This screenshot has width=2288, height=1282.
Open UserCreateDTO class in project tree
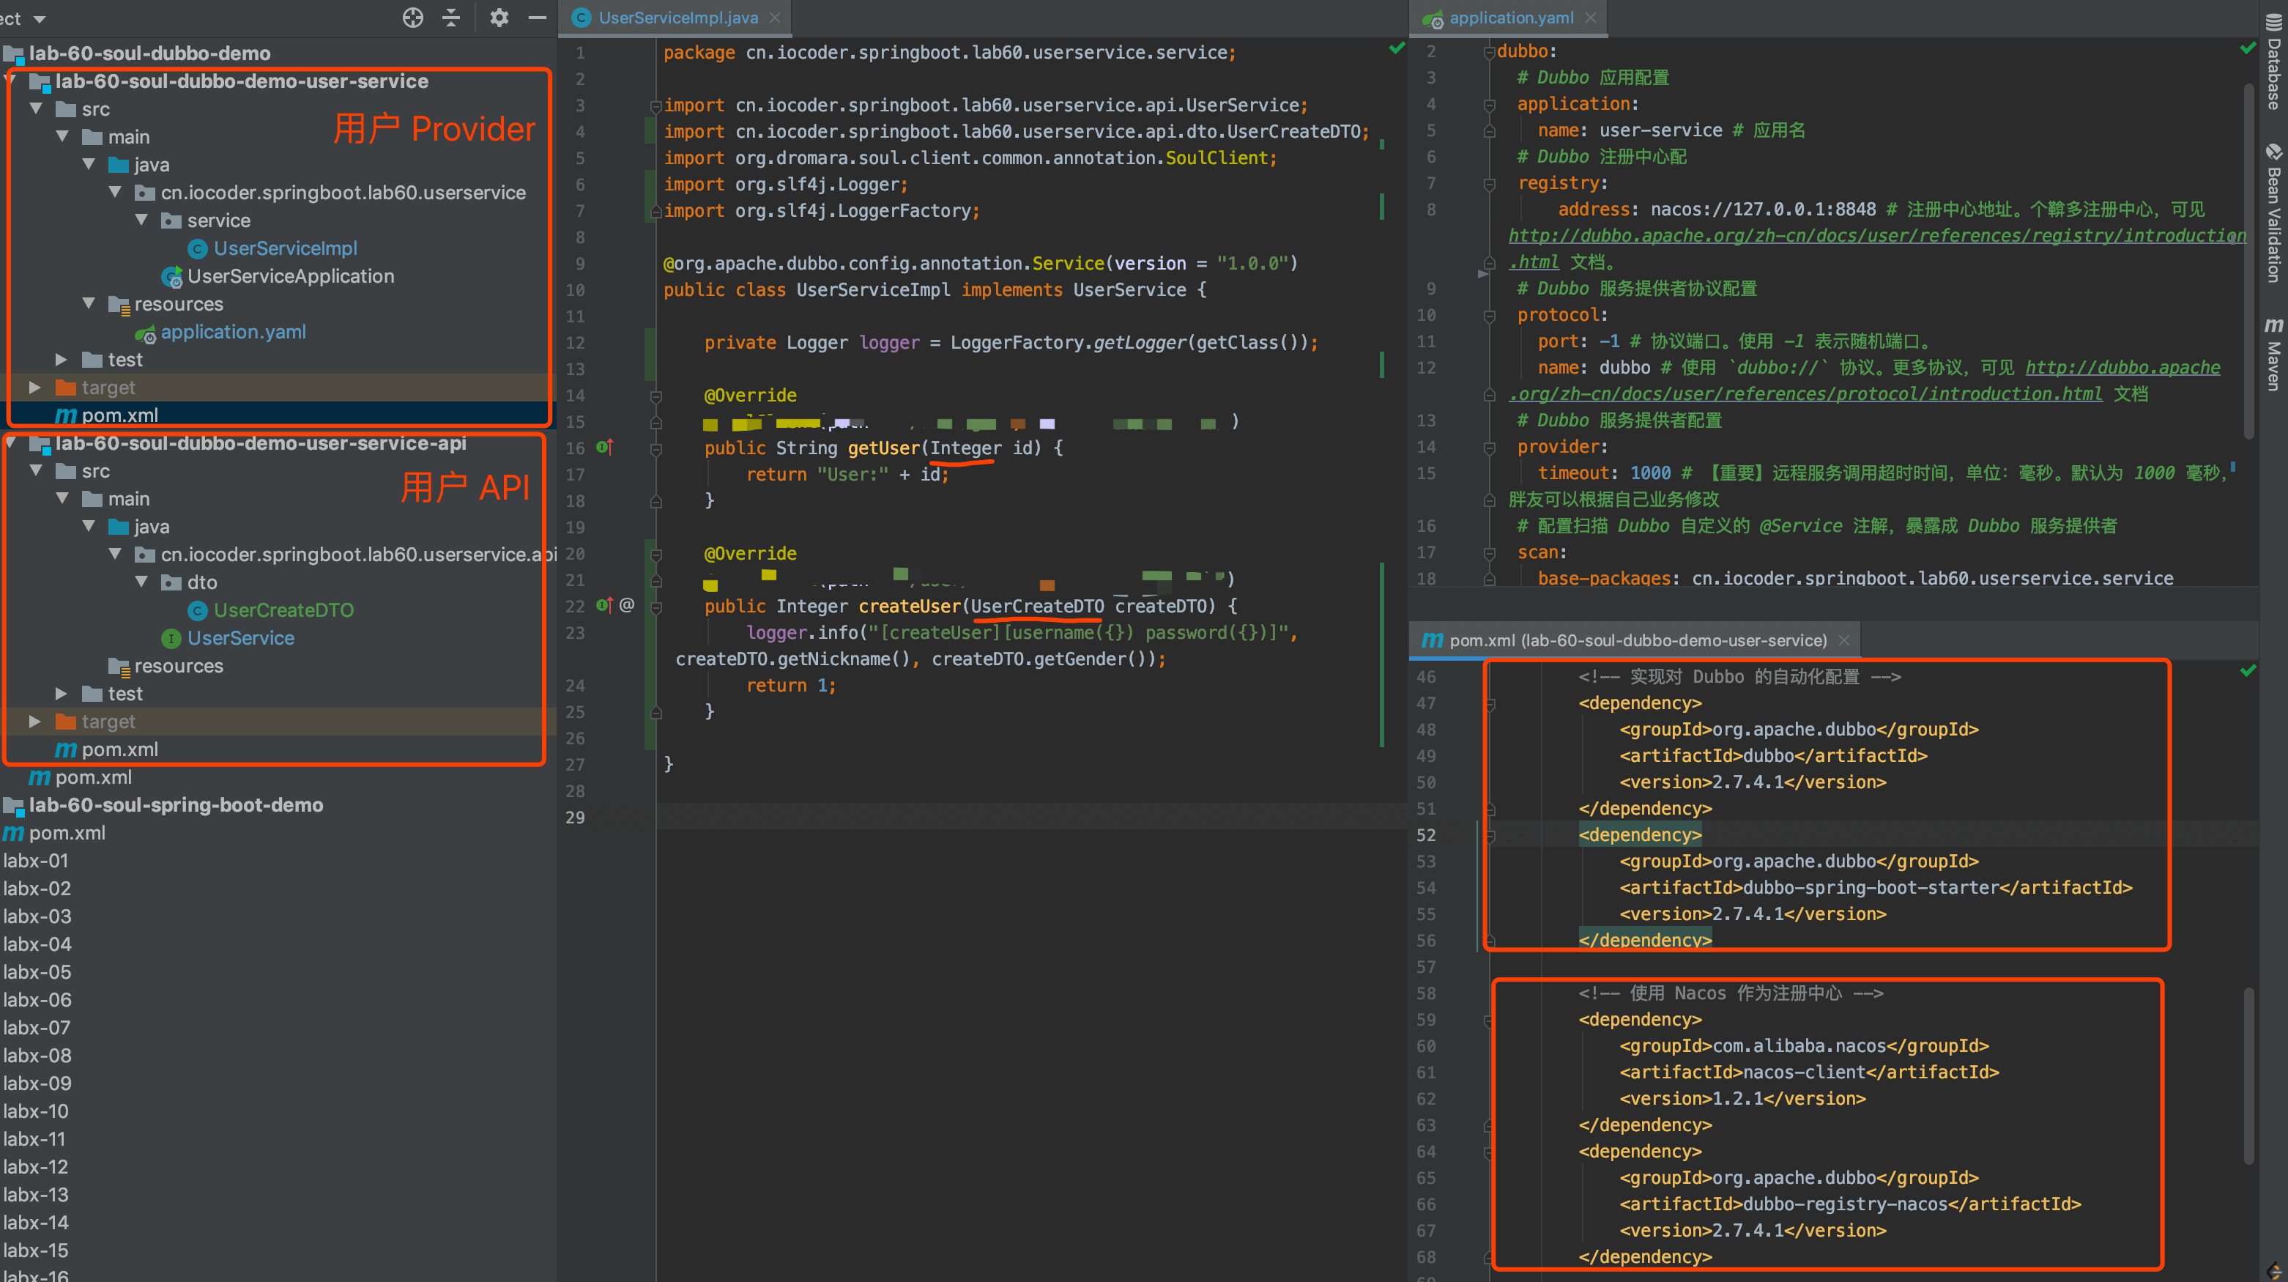coord(283,610)
